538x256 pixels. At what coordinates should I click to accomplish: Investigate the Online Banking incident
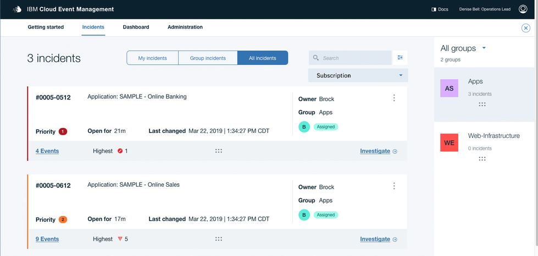click(x=375, y=151)
